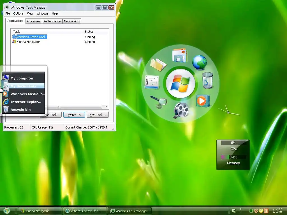Click the taskbar clock showing 11:17 PM
This screenshot has width=287, height=215.
point(277,211)
